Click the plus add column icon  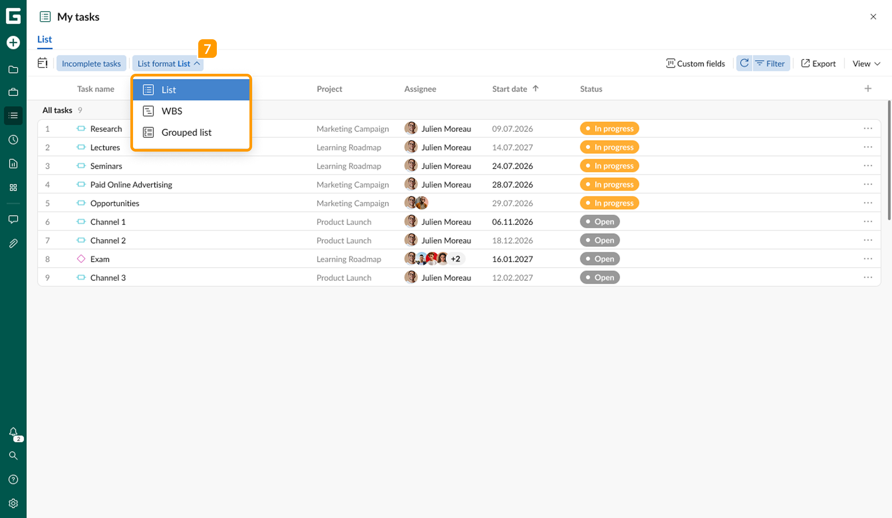tap(868, 89)
